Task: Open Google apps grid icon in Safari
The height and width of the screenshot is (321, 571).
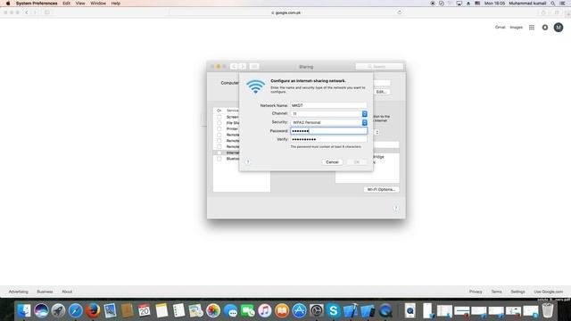Action: click(x=532, y=28)
